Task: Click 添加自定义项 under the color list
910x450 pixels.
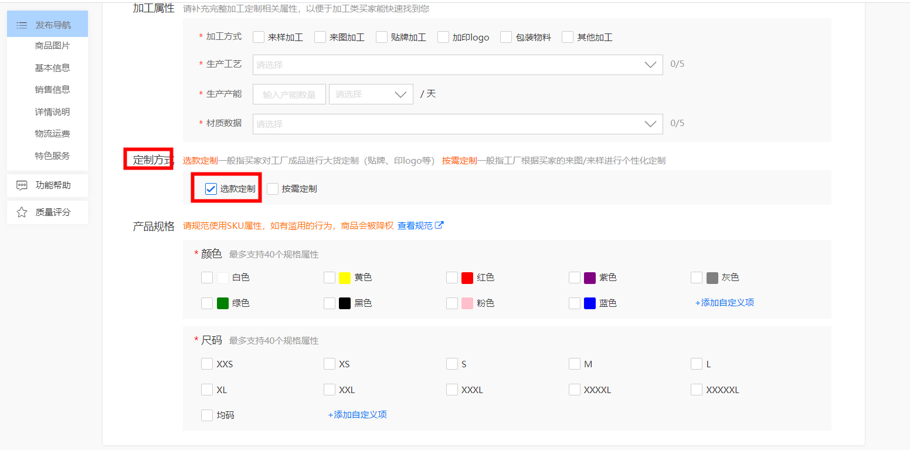Action: tap(725, 302)
